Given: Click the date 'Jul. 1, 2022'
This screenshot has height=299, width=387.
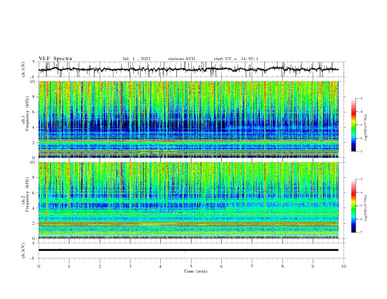Looking at the screenshot, I should (136, 59).
